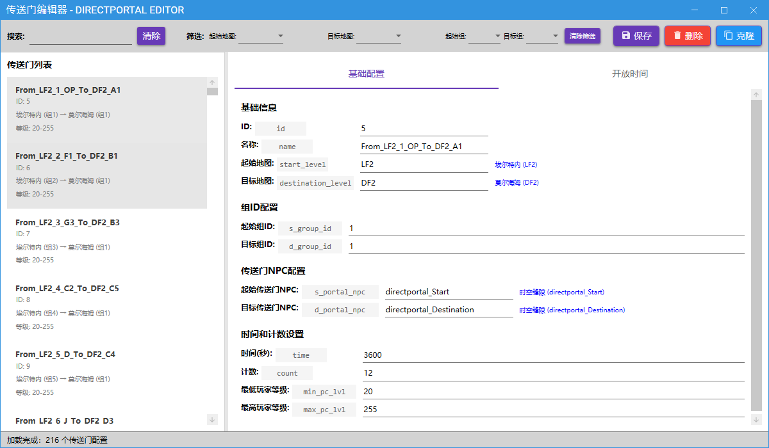Click the 清除 search clear button
The height and width of the screenshot is (448, 769).
pos(151,36)
